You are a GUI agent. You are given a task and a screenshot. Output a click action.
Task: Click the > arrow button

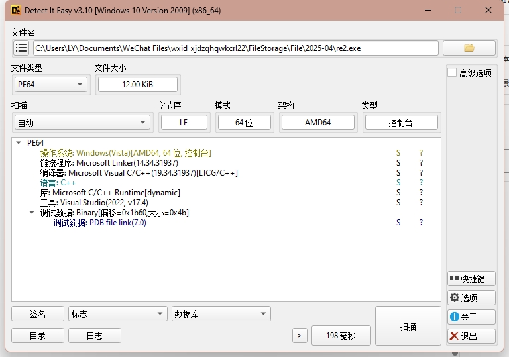(x=300, y=336)
